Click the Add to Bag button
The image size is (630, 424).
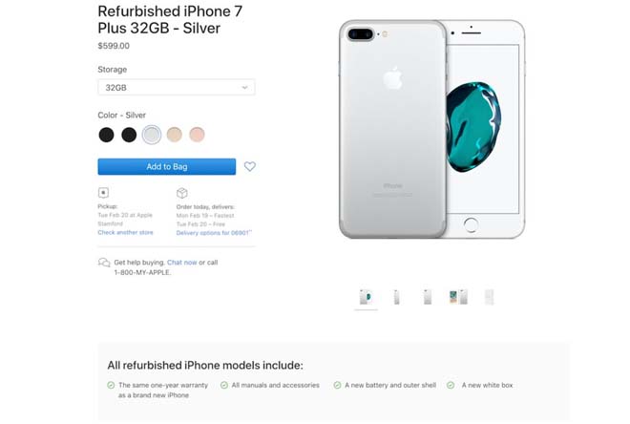click(x=167, y=166)
